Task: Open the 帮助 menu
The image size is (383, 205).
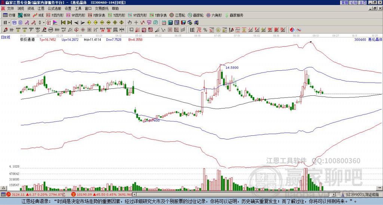Action: tap(115, 9)
